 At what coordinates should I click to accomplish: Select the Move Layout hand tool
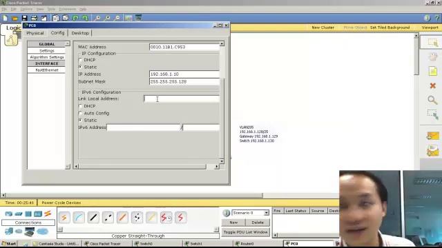[432, 56]
